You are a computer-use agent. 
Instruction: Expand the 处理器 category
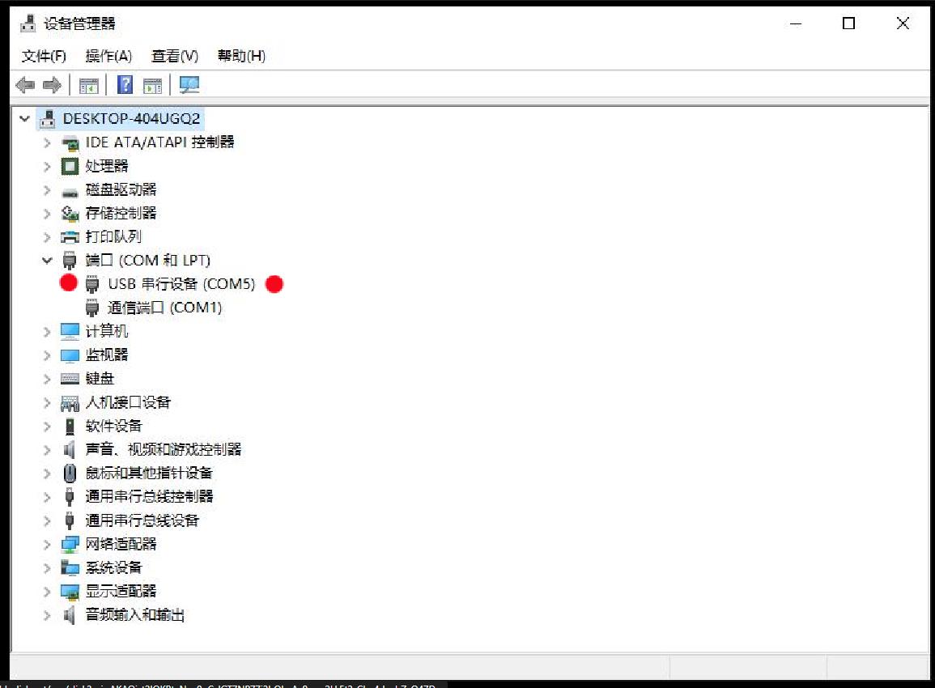point(47,167)
